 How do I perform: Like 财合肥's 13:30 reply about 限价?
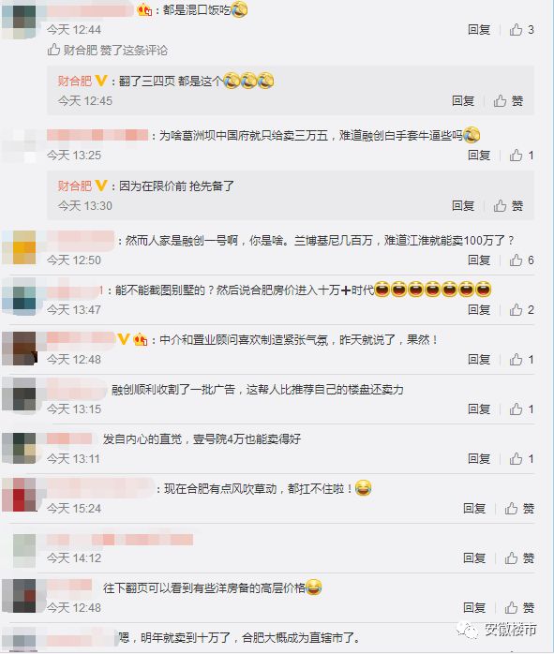[508, 205]
